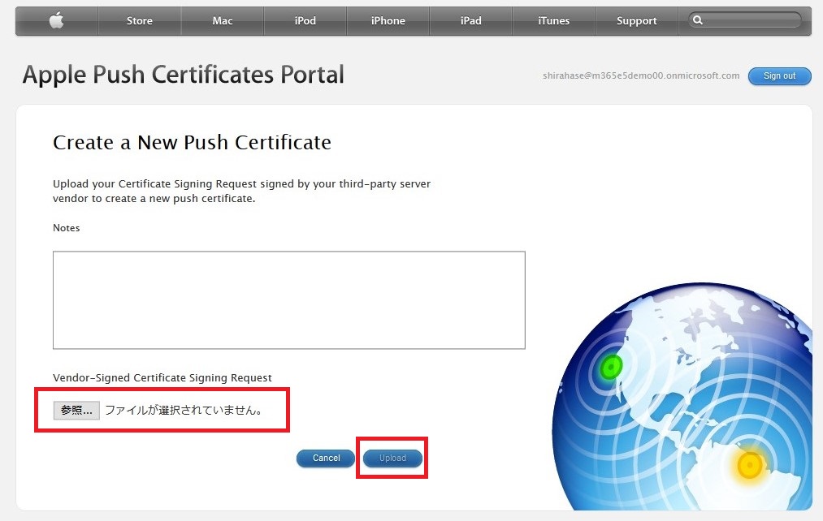Click the Notes label

(66, 228)
